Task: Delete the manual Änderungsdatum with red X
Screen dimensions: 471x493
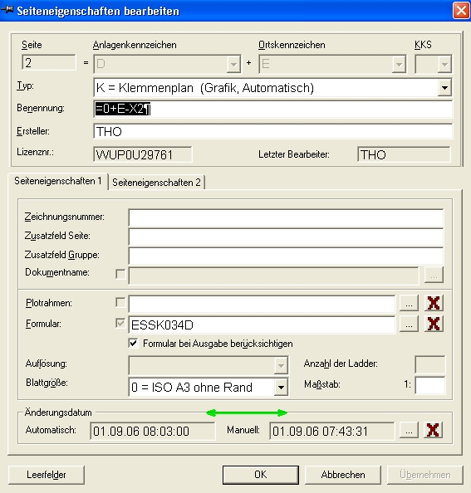Action: [433, 430]
